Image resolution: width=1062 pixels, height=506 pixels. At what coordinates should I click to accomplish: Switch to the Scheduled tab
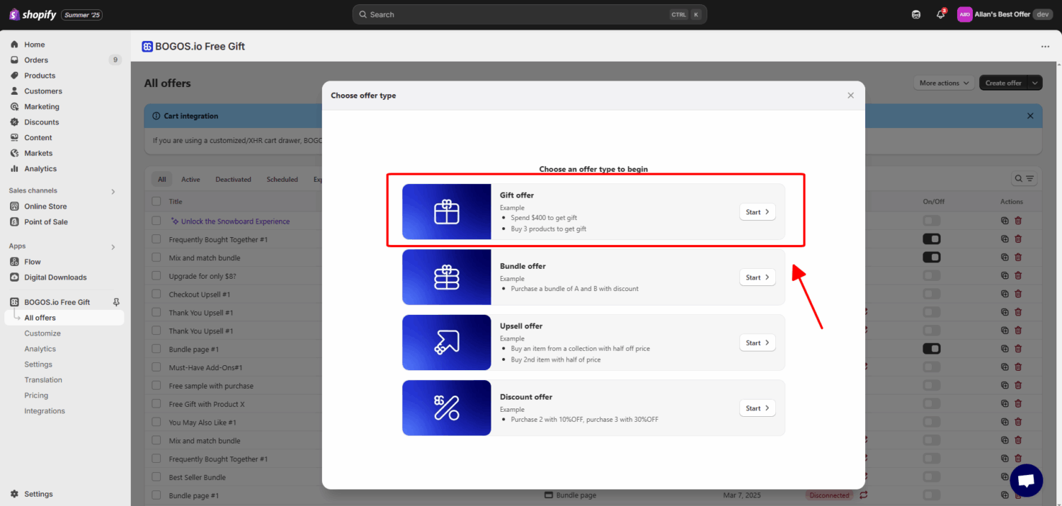coord(282,180)
